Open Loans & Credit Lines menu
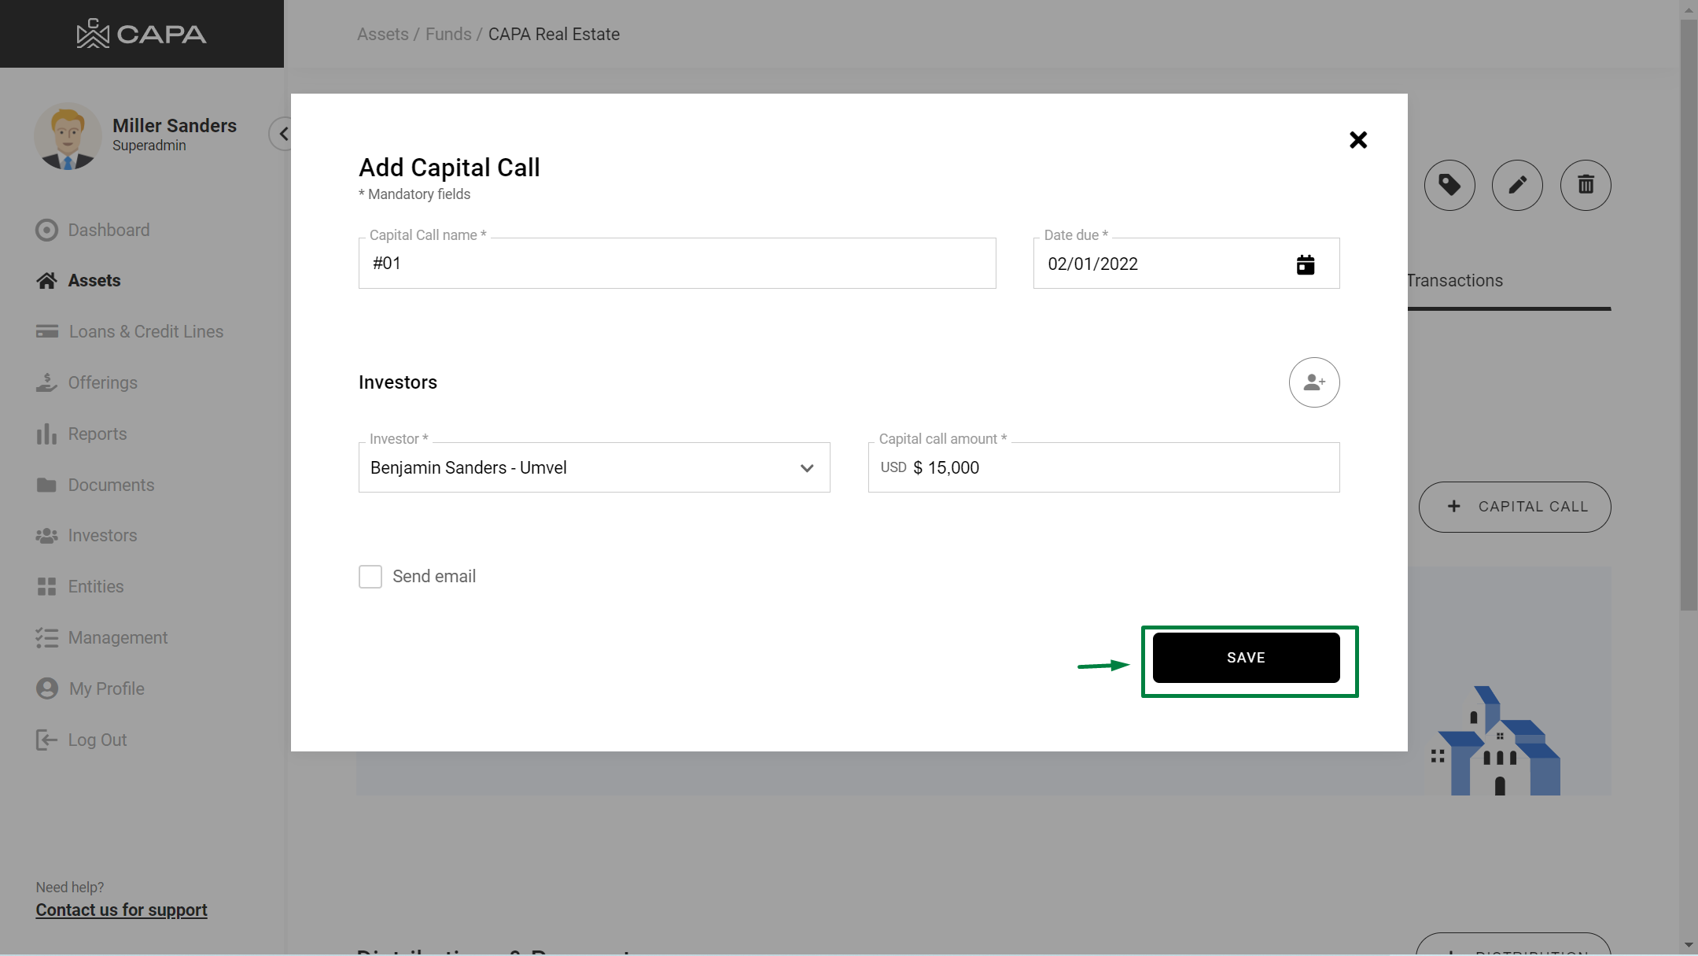The image size is (1698, 956). [145, 331]
